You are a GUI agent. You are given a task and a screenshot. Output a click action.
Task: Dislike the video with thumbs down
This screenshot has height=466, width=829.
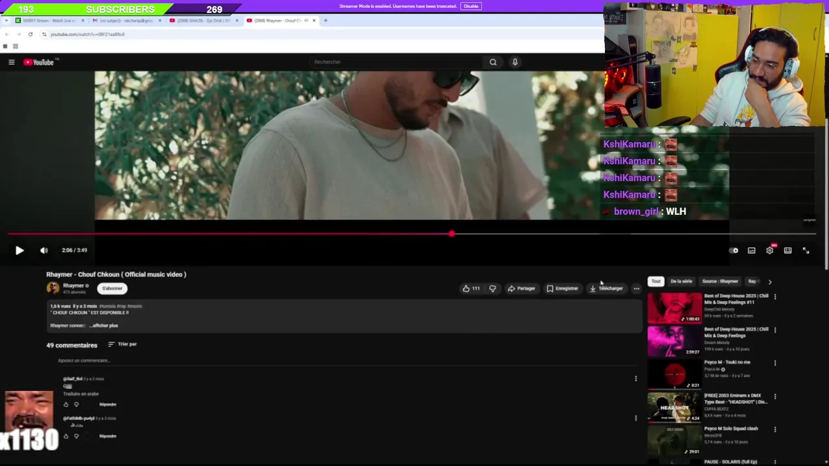pyautogui.click(x=493, y=289)
